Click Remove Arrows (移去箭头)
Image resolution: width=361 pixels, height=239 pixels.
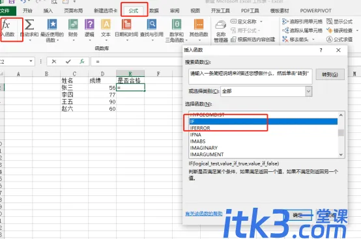295,39
